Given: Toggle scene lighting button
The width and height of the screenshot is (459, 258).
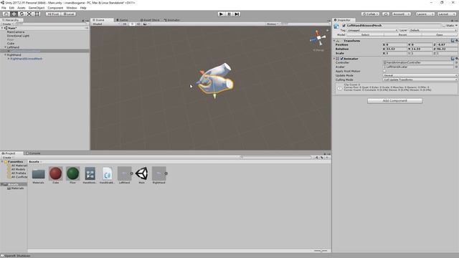Looking at the screenshot, I should (132, 24).
